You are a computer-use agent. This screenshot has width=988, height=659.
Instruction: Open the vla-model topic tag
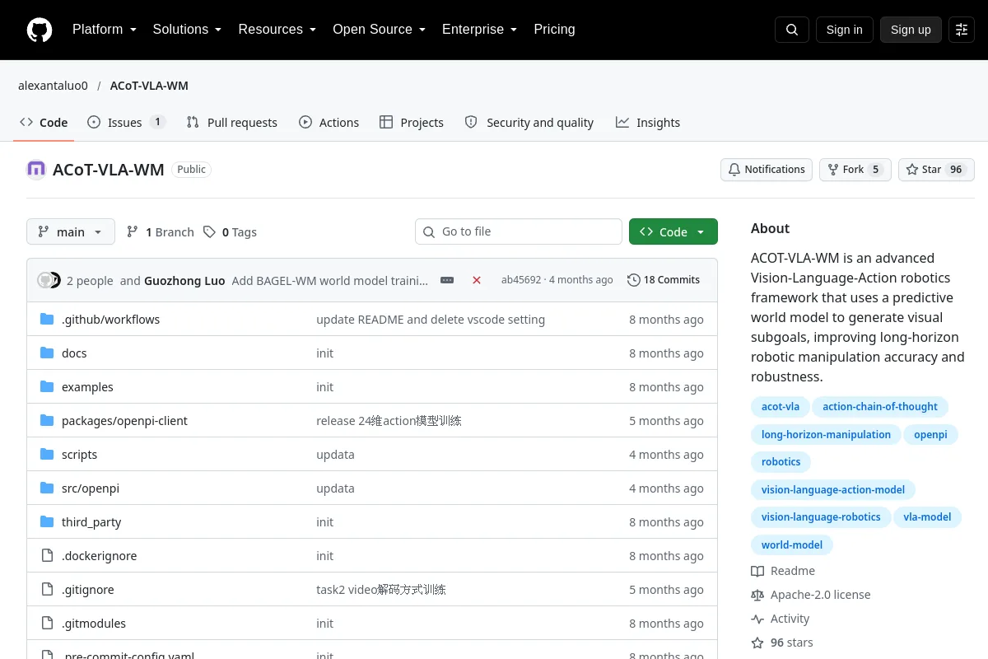point(927,517)
